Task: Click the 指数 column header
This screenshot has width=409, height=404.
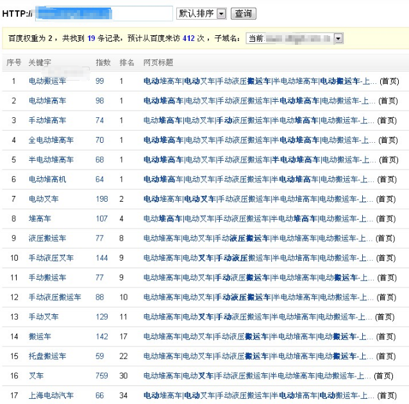Action: point(103,63)
